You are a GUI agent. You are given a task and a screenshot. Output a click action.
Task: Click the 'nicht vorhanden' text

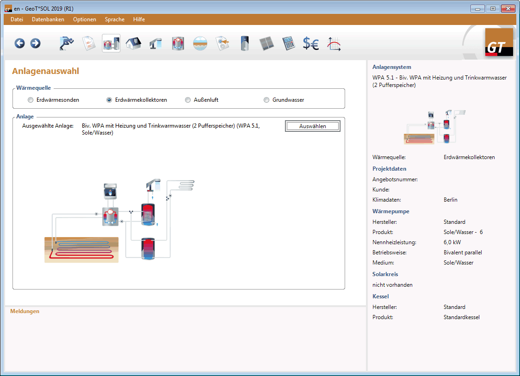[x=392, y=285]
